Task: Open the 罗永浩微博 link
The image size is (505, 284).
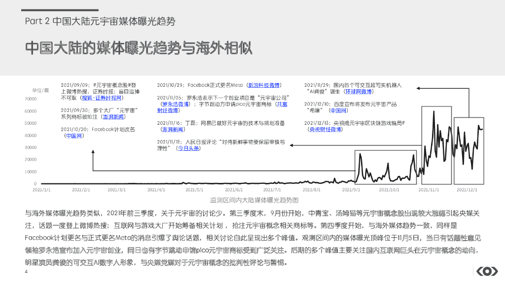Action: pos(176,105)
